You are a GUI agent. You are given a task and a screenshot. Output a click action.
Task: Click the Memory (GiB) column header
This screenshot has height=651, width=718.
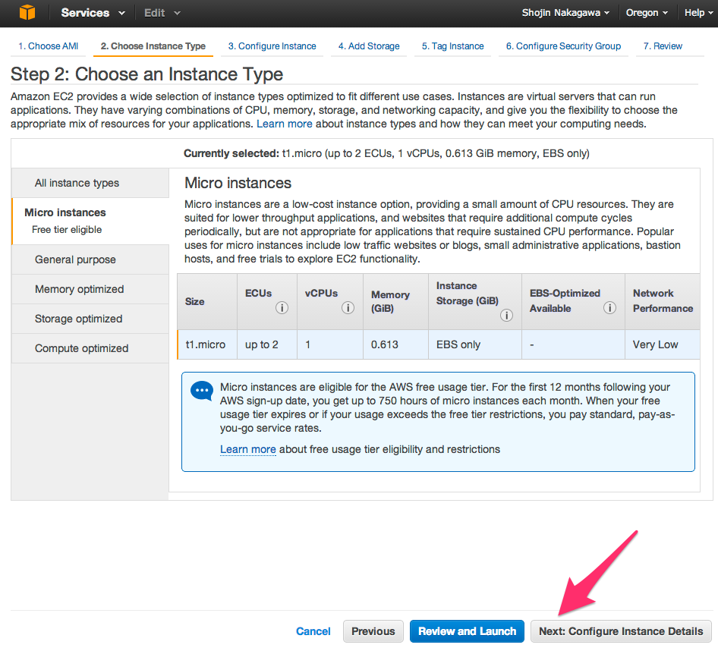(x=395, y=302)
